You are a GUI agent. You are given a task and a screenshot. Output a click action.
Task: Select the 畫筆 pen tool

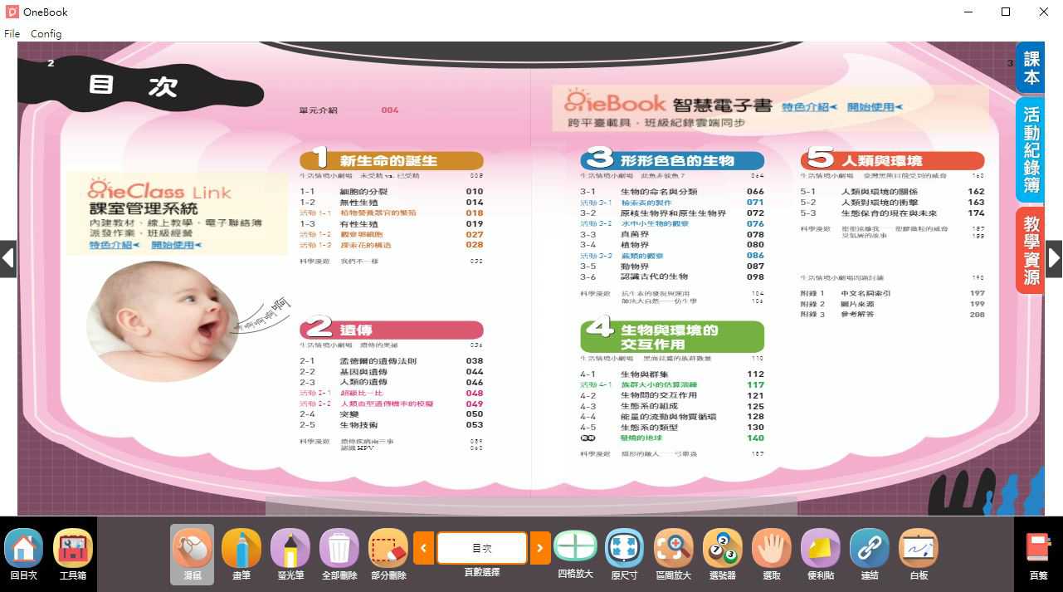coord(241,554)
